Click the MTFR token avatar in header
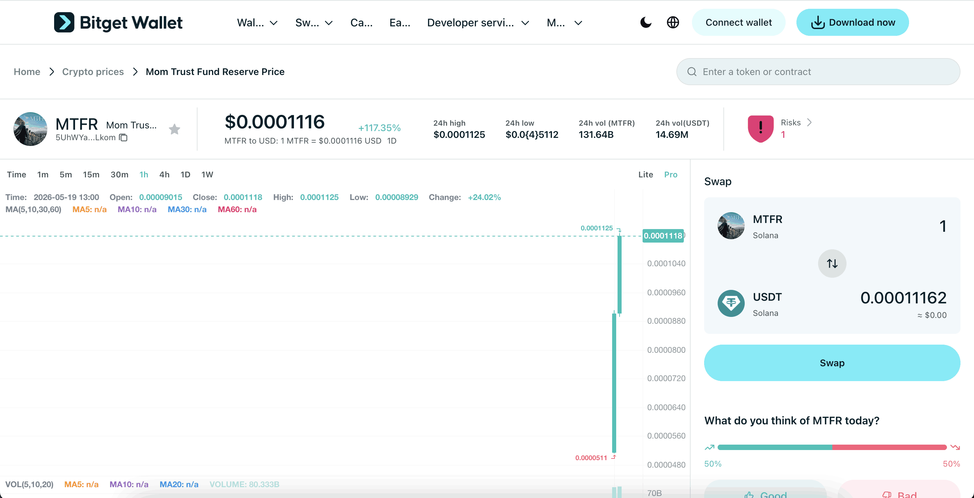This screenshot has width=974, height=498. [x=30, y=129]
